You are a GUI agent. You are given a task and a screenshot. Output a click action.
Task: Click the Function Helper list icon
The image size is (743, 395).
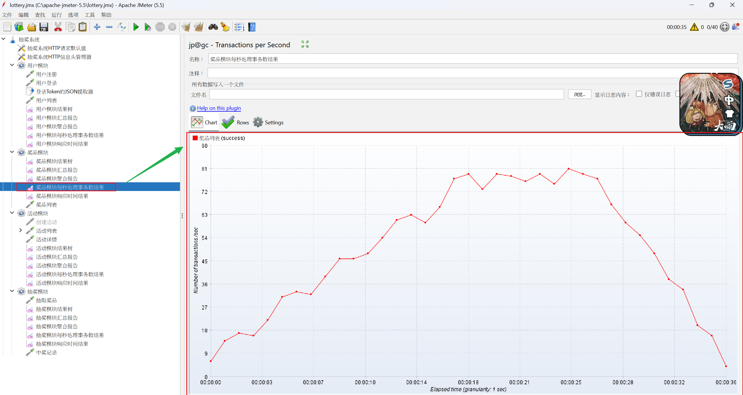[239, 27]
